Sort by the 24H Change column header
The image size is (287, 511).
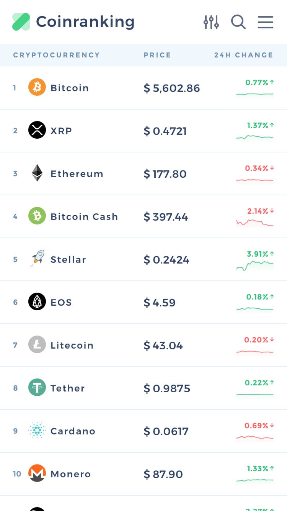pos(243,55)
